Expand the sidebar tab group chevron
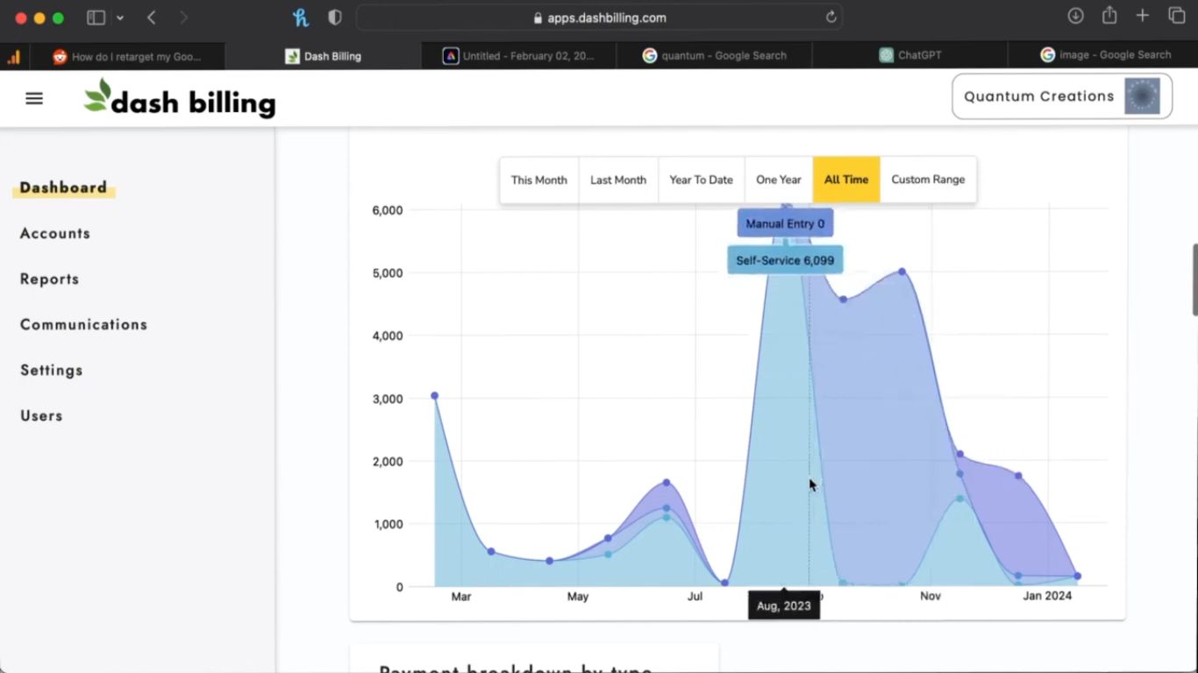1198x673 pixels. pyautogui.click(x=120, y=18)
